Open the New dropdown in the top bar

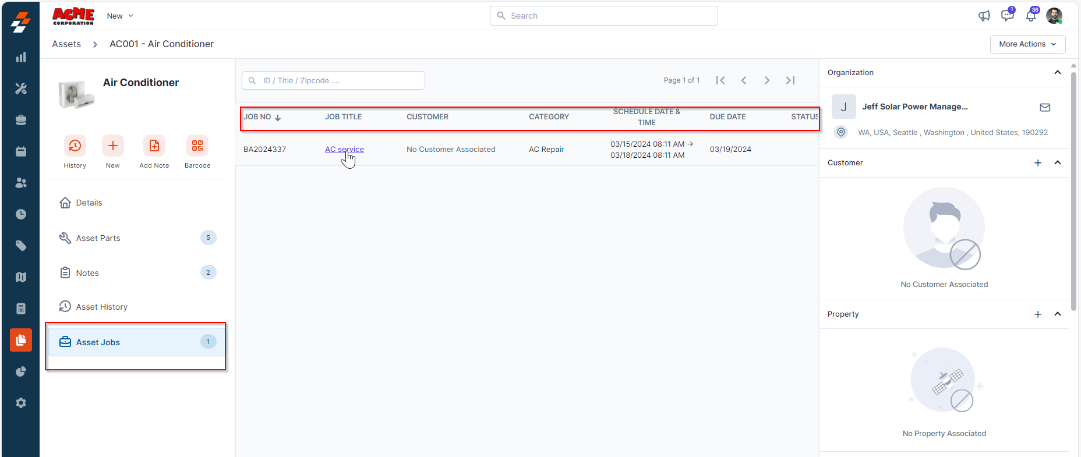click(x=120, y=16)
